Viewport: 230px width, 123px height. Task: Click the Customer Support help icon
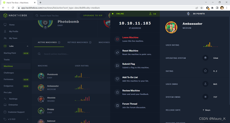[x=5, y=112]
